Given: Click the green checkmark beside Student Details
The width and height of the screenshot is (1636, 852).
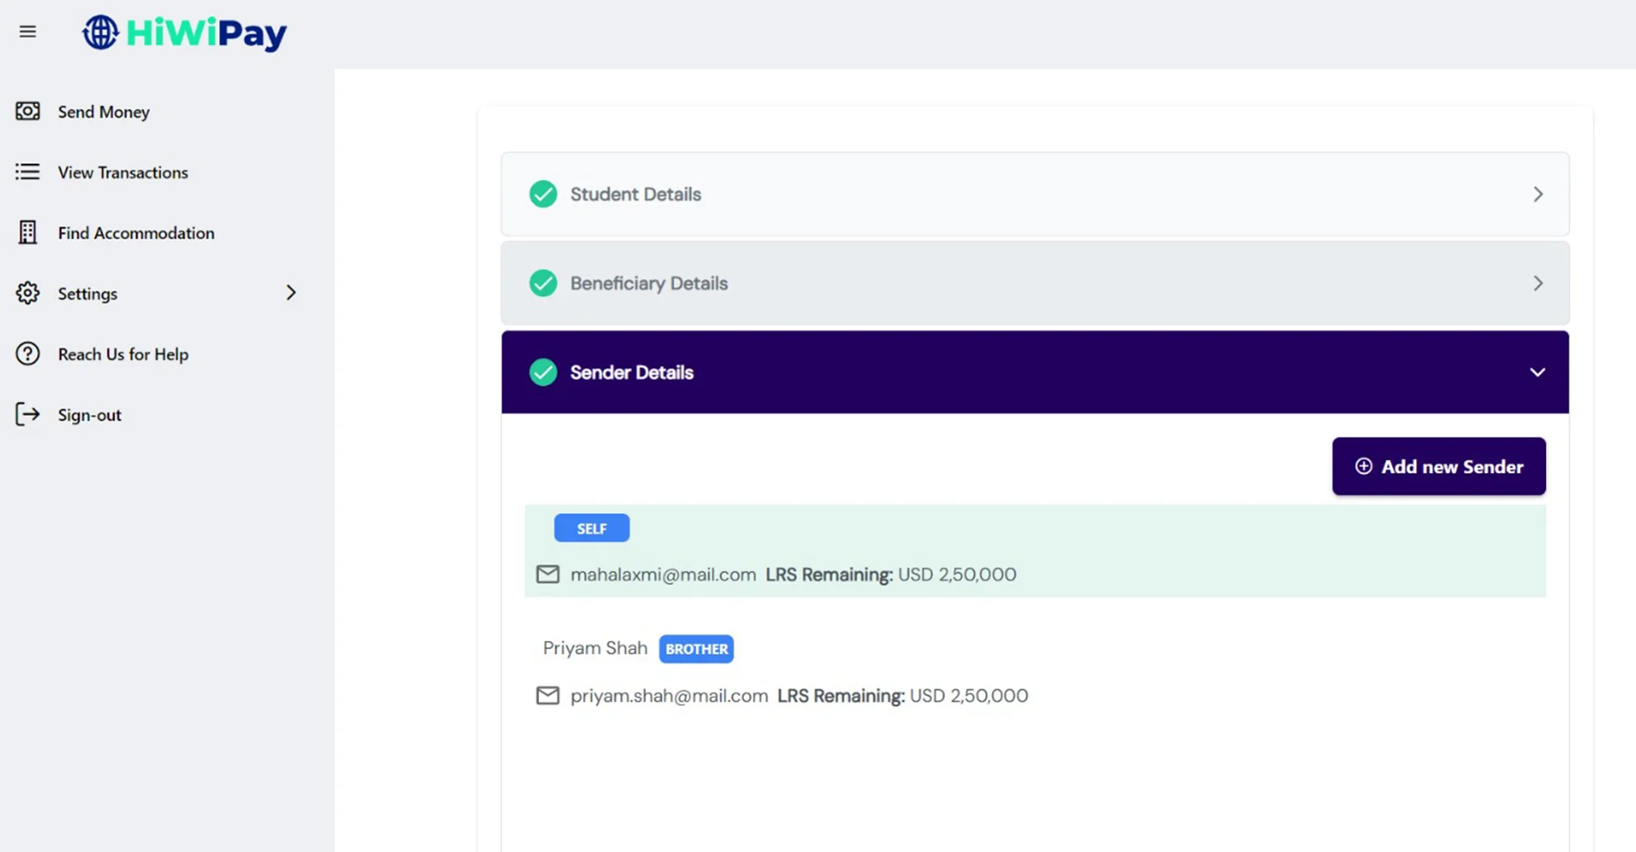Looking at the screenshot, I should (543, 195).
